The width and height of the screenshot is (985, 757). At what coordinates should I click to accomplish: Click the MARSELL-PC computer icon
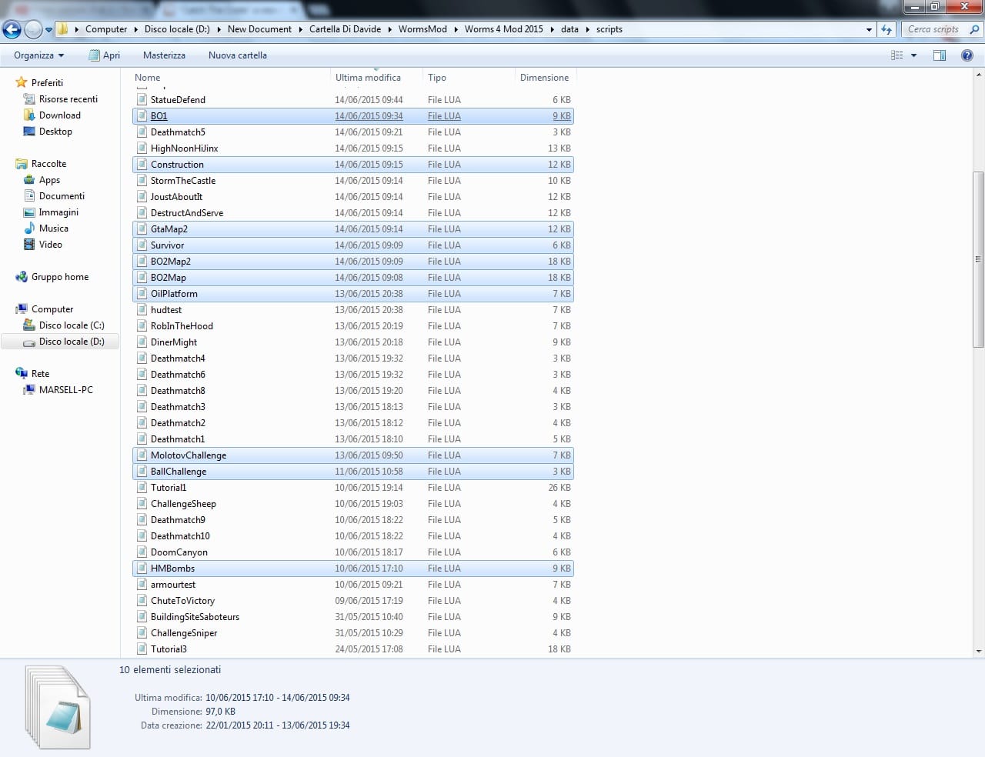pyautogui.click(x=29, y=390)
